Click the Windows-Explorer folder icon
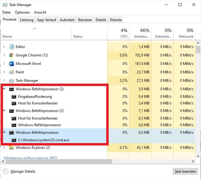The image size is (201, 179). pyautogui.click(x=11, y=148)
